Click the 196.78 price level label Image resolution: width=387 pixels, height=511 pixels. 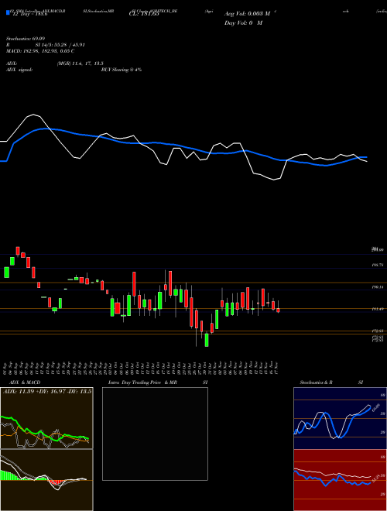coord(378,266)
